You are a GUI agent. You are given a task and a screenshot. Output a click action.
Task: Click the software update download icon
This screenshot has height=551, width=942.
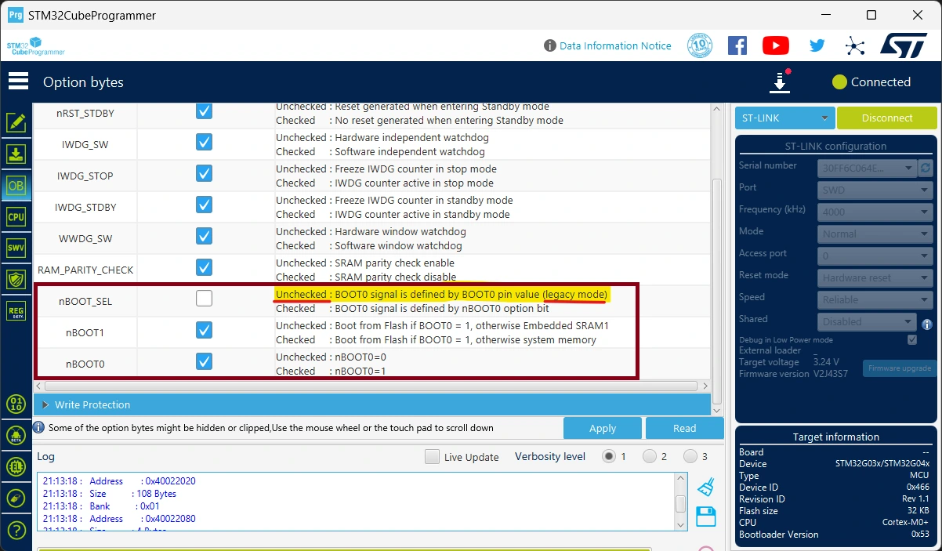(x=780, y=82)
